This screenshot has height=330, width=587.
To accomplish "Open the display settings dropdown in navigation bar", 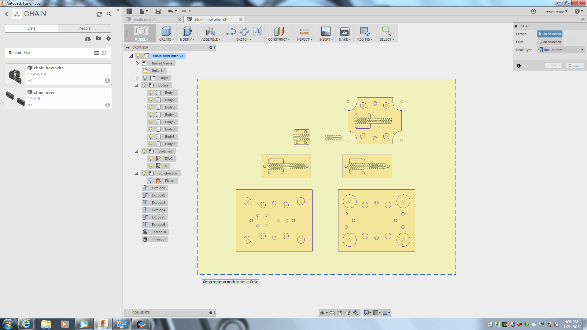I will 367,313.
